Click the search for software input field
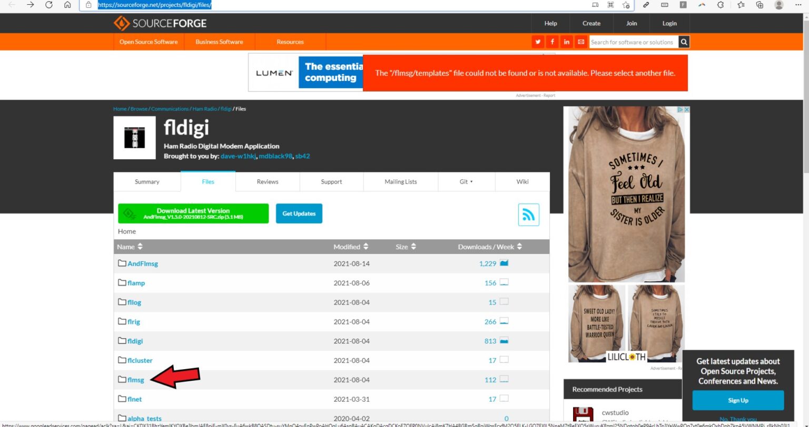Image resolution: width=809 pixels, height=427 pixels. 632,42
